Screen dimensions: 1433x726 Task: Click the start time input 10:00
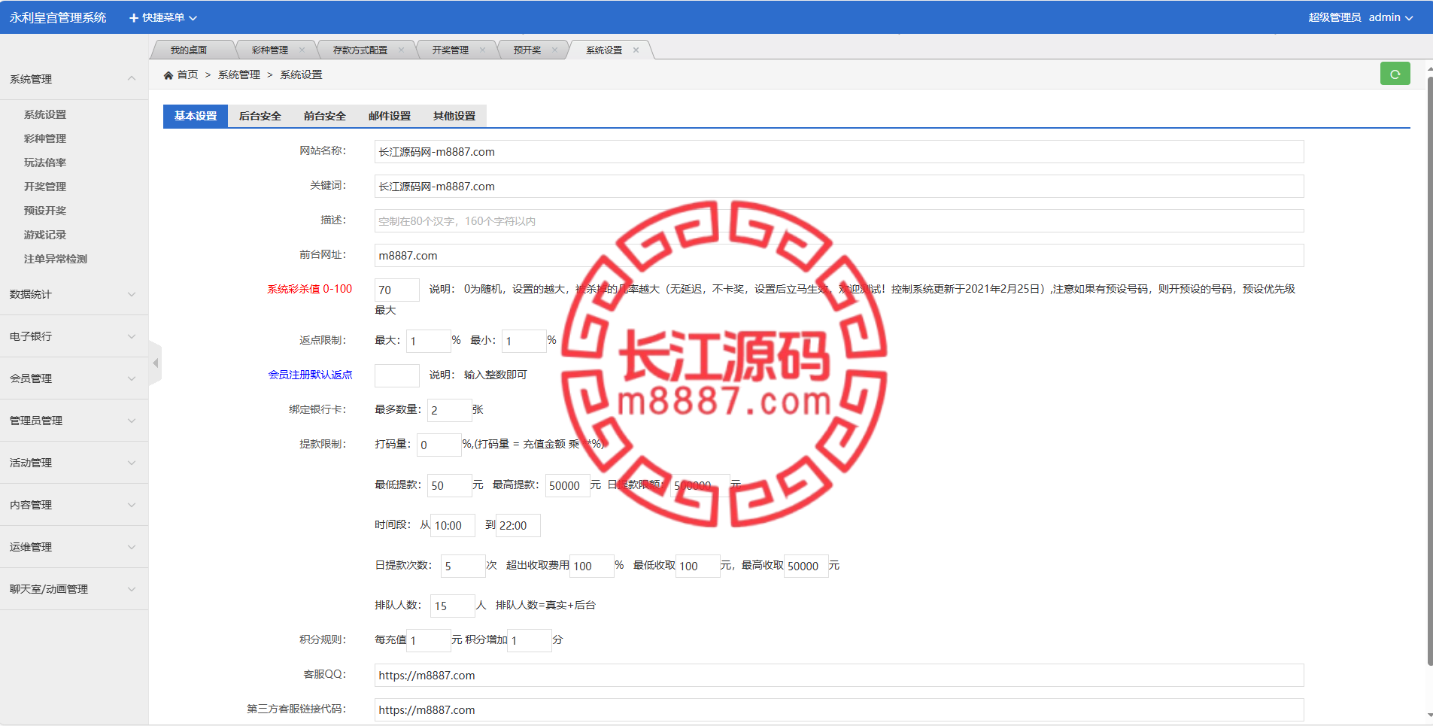click(453, 525)
